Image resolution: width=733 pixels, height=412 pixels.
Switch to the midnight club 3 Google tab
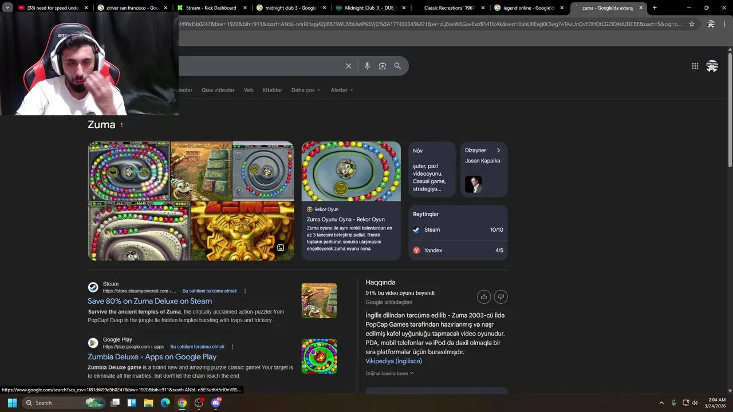pos(291,8)
